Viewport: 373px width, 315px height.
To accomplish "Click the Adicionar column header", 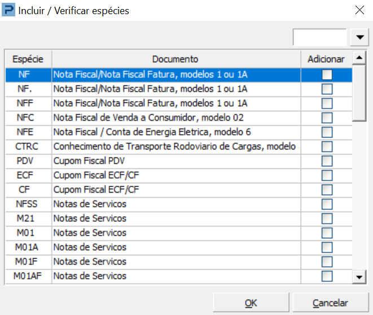I will (326, 59).
